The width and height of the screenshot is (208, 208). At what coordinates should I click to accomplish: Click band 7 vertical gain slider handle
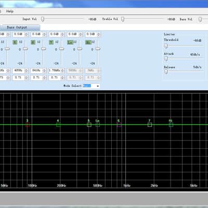[x=61, y=49]
